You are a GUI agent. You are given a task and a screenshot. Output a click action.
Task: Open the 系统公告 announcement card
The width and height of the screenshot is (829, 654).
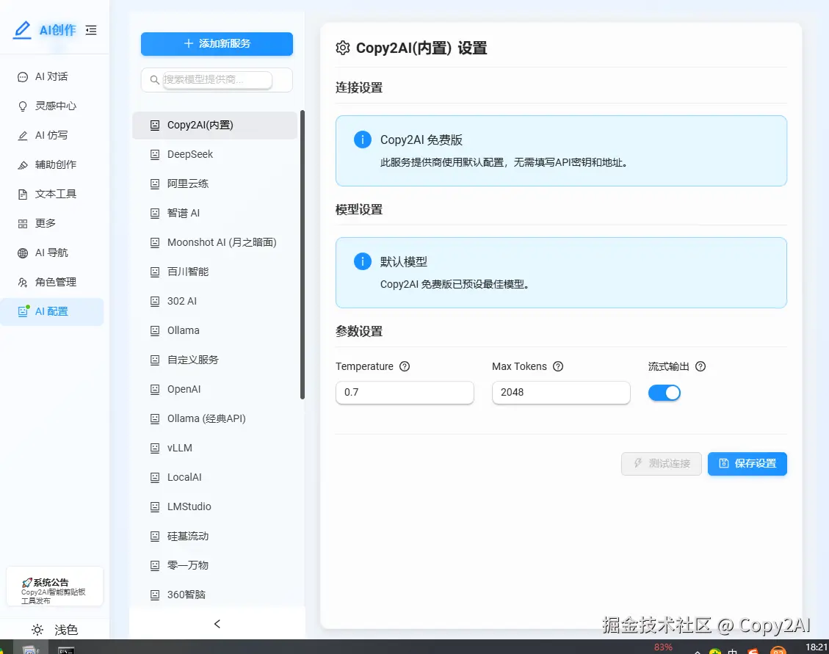[54, 586]
